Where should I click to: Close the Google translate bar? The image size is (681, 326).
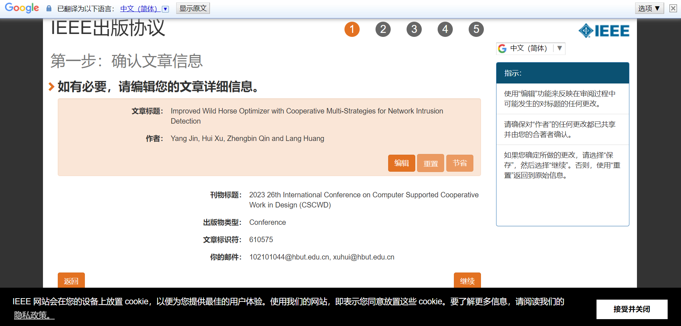[x=673, y=8]
